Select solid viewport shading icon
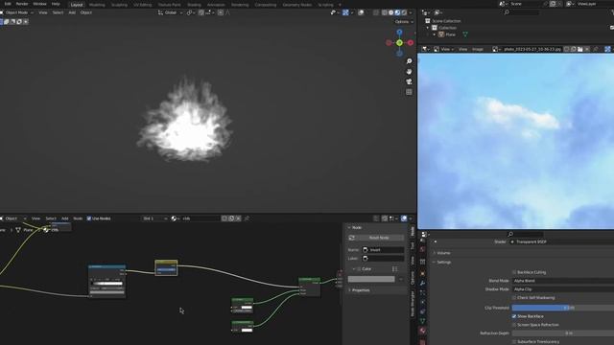This screenshot has width=614, height=345. (390, 12)
